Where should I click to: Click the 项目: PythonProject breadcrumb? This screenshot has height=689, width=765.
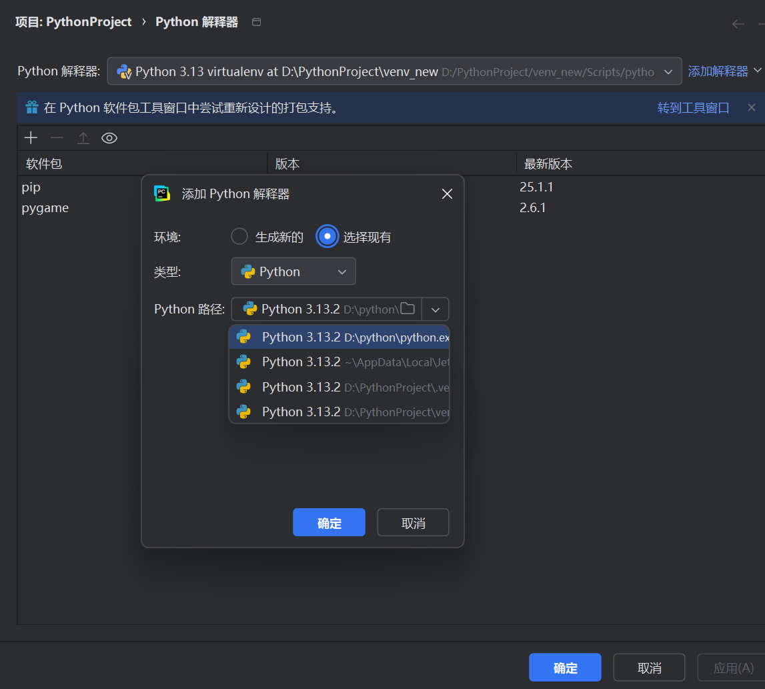coord(73,22)
